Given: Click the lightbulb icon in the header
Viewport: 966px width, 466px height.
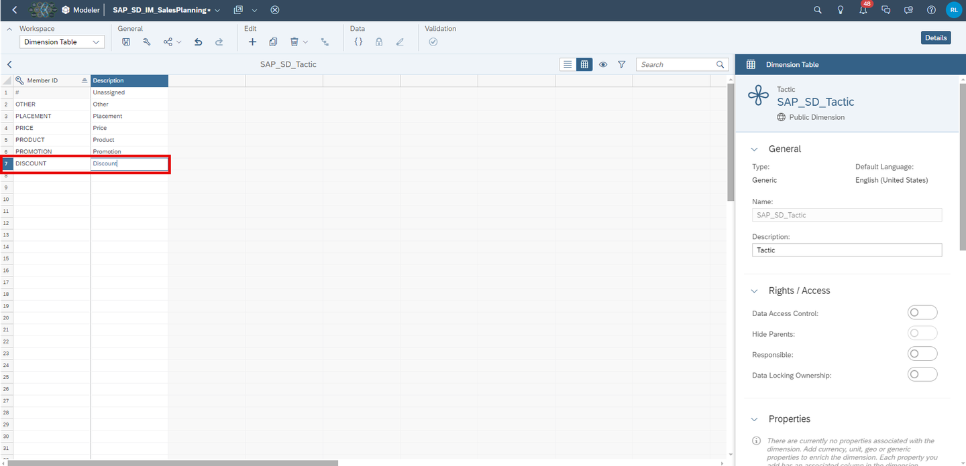Looking at the screenshot, I should (x=840, y=10).
